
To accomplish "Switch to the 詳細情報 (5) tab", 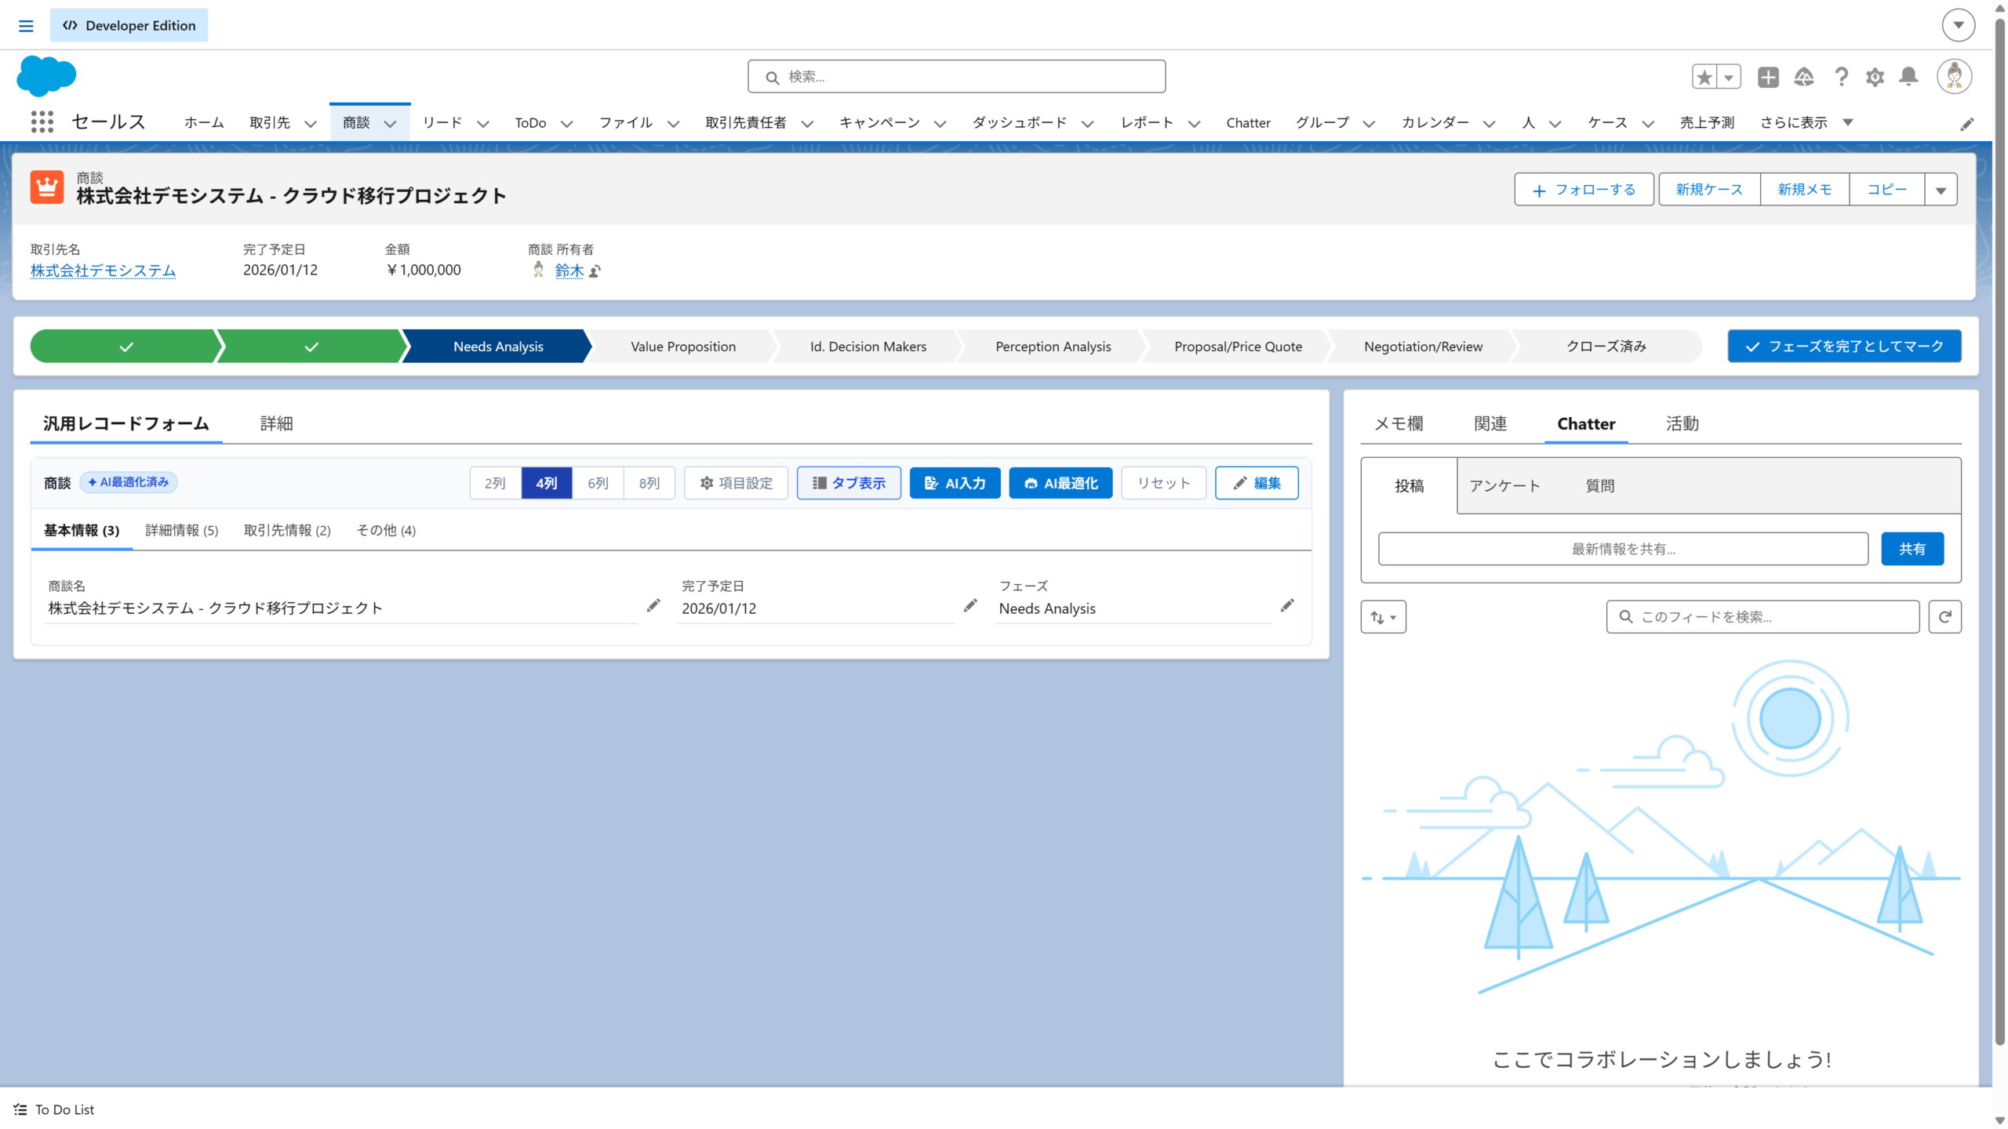I will click(x=181, y=531).
